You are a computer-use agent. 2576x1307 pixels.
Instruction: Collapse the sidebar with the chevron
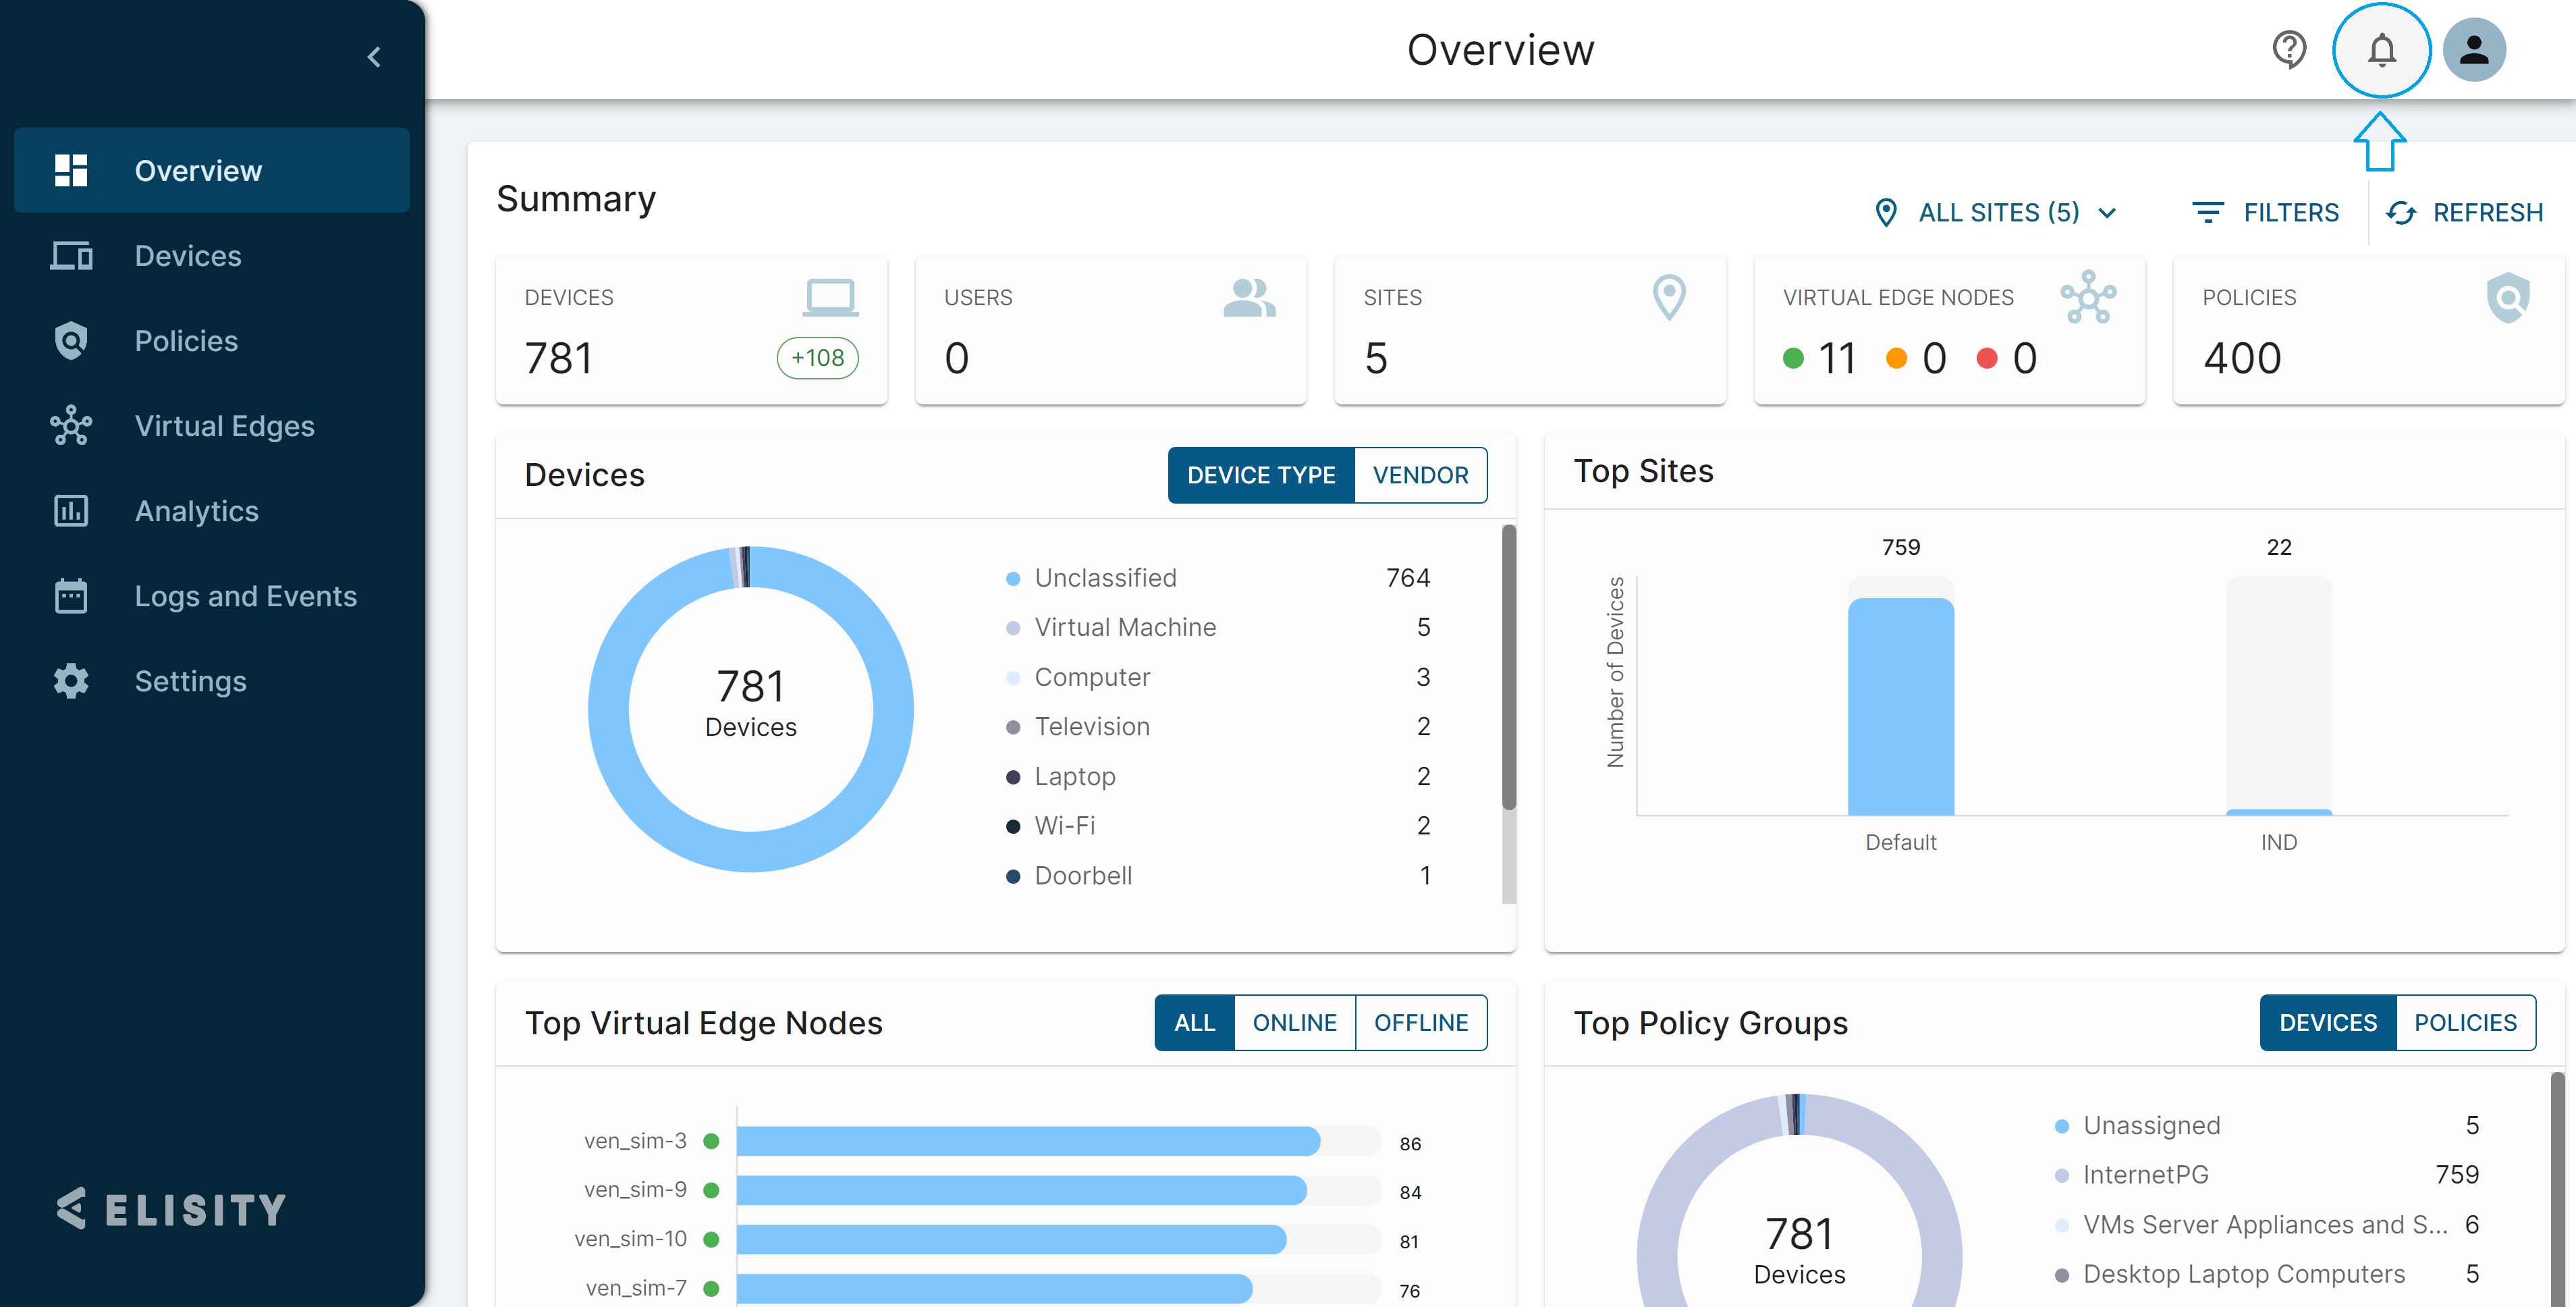pyautogui.click(x=374, y=57)
